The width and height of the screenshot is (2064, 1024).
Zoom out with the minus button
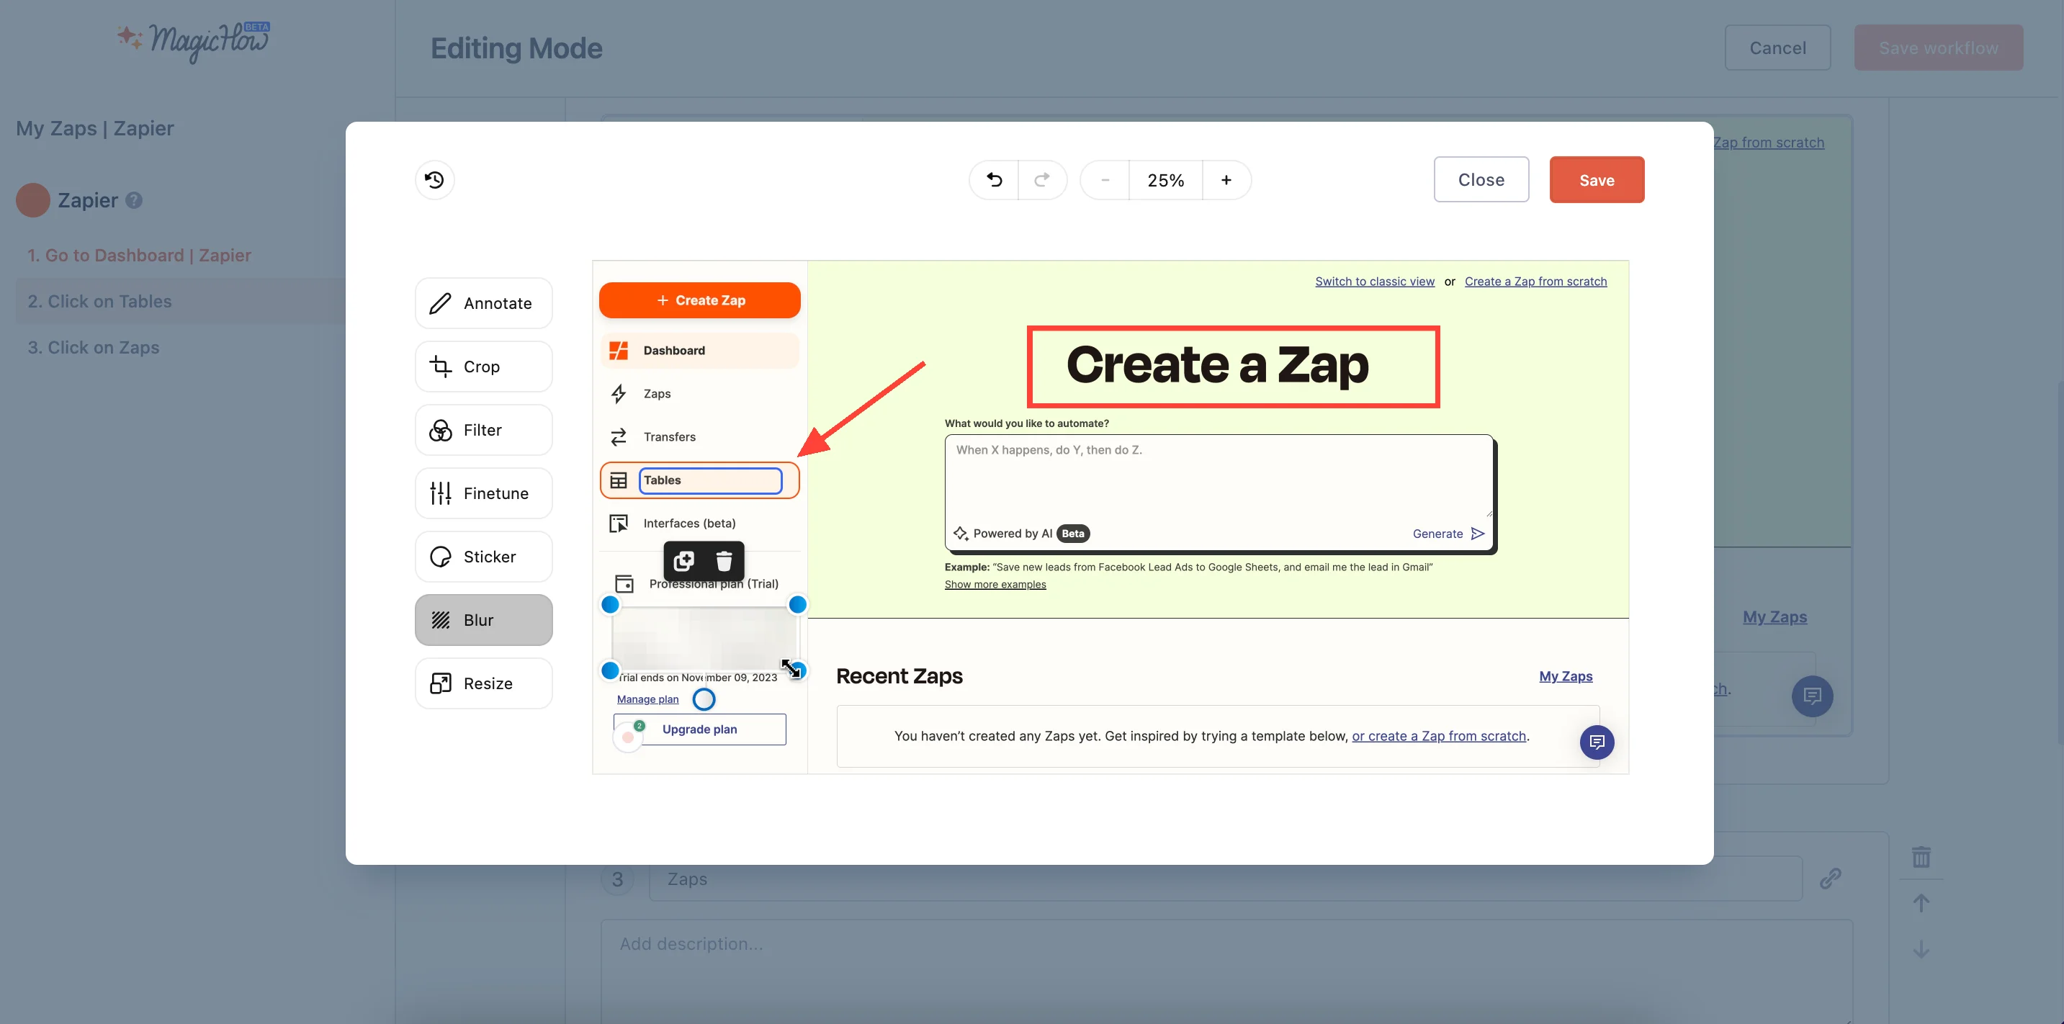pyautogui.click(x=1103, y=179)
